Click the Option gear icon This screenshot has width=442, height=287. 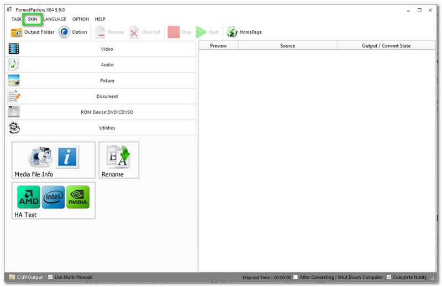coord(64,32)
